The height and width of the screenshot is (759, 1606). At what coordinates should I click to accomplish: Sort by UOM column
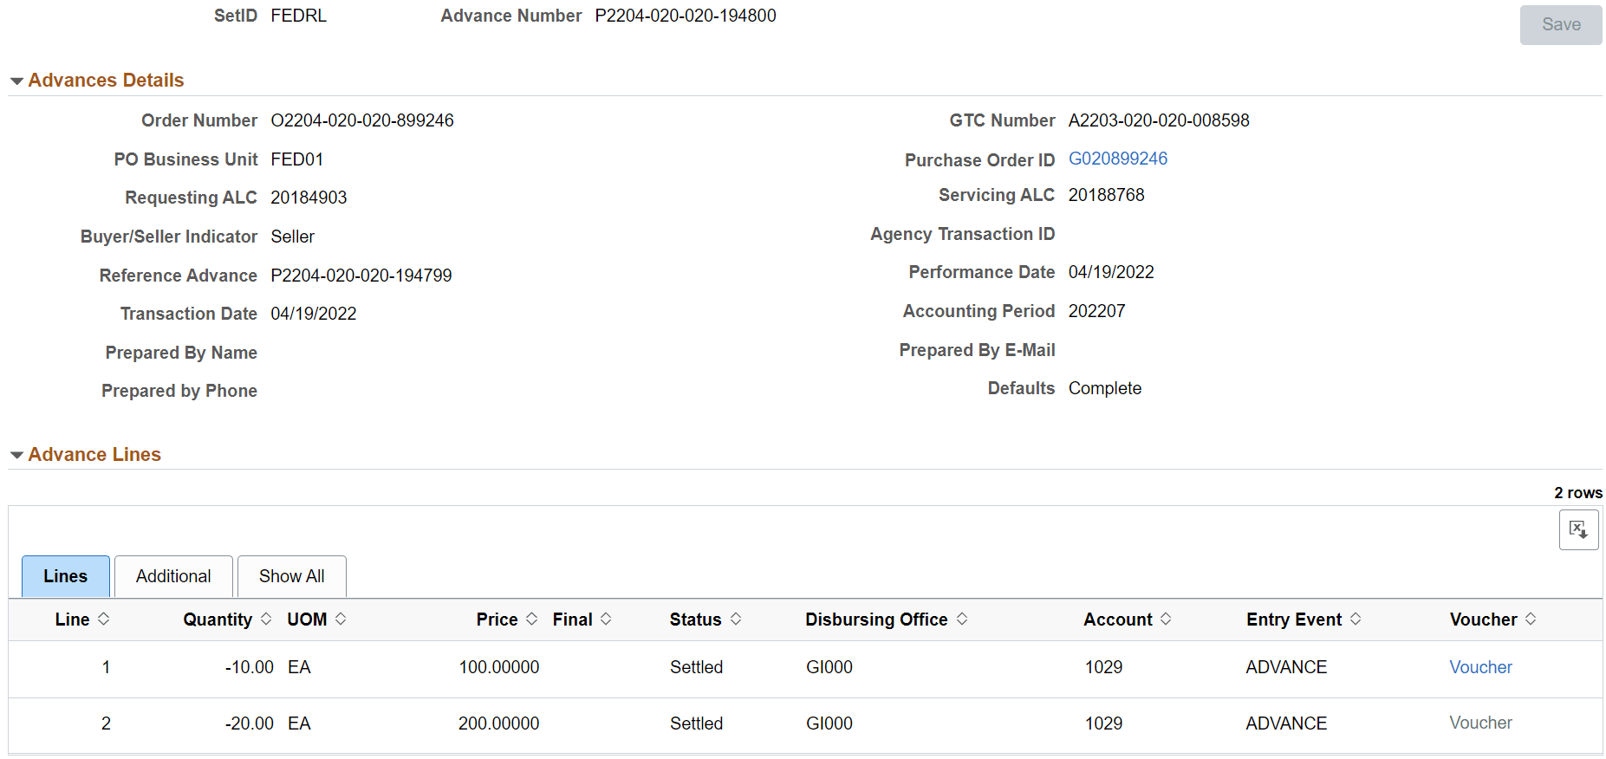coord(316,620)
